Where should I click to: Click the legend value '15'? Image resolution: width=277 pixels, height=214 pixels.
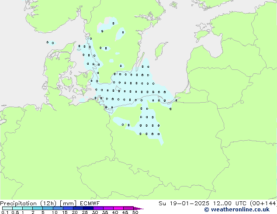point(65,212)
